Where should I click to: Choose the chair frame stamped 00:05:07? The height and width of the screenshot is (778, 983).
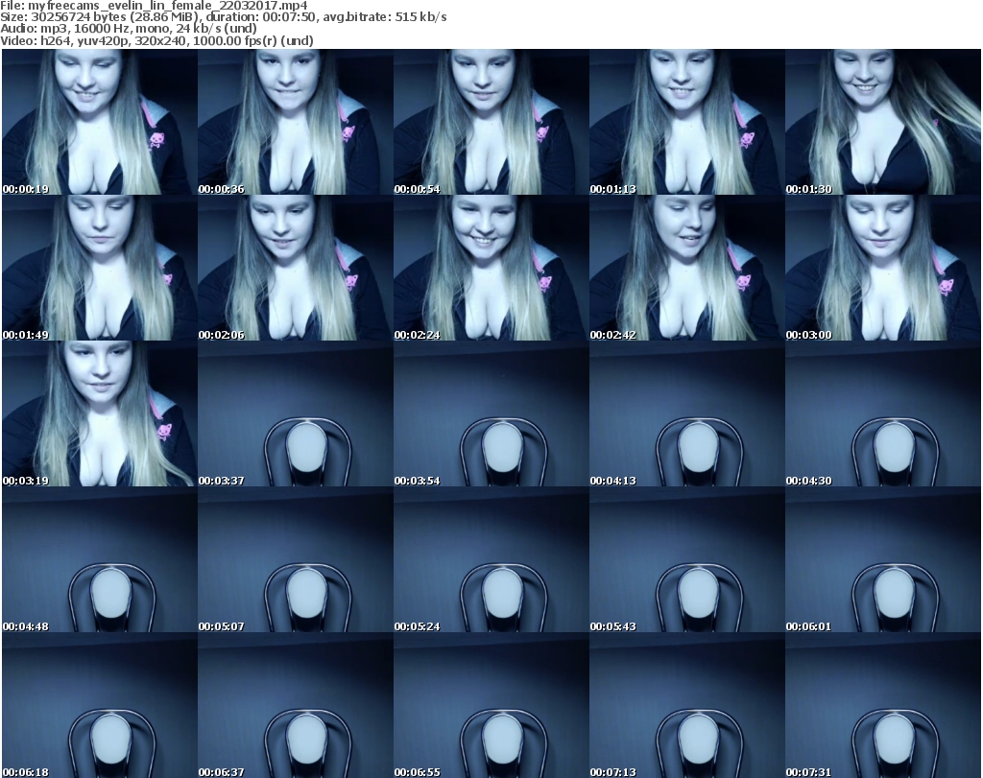(x=296, y=560)
